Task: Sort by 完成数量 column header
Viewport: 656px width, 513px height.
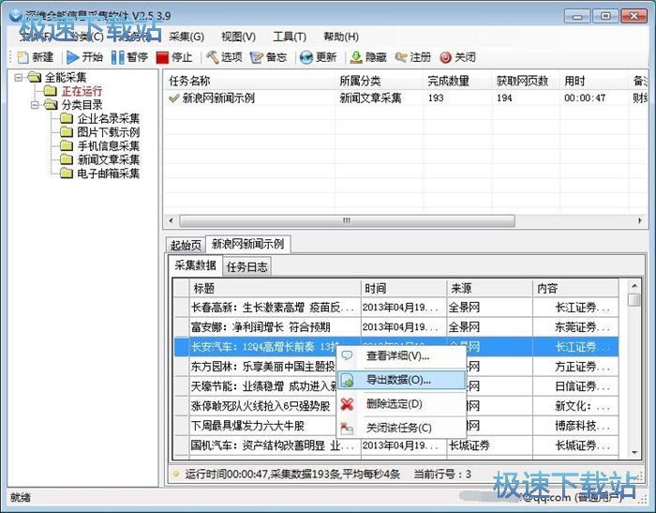Action: click(457, 81)
